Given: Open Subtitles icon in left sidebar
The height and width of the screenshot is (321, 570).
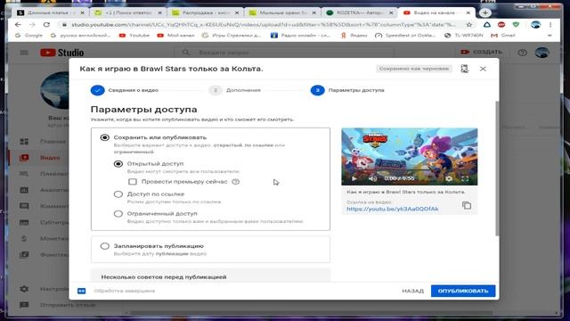Looking at the screenshot, I should [24, 222].
